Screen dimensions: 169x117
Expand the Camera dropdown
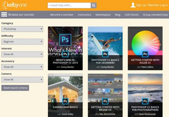click(22, 80)
